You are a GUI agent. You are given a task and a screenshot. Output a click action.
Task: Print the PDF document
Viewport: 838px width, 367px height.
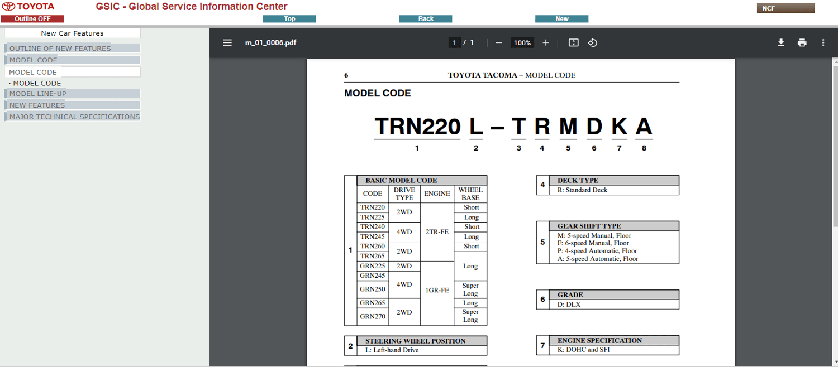pyautogui.click(x=802, y=42)
